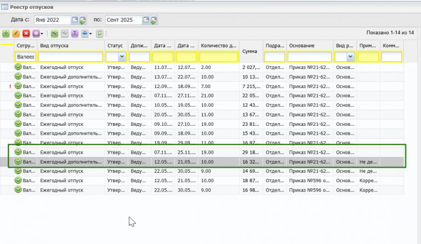Click the reset icon beside Янв 2022
Viewport: 421px width, 244px height.
pos(83,20)
